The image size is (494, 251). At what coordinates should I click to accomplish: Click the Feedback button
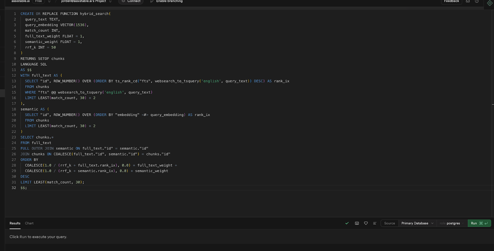coord(451,2)
